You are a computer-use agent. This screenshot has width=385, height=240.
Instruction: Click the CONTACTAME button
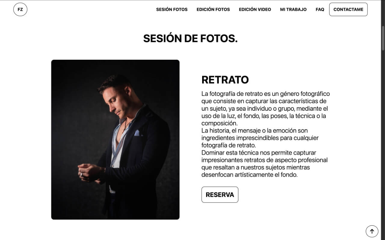click(x=348, y=9)
